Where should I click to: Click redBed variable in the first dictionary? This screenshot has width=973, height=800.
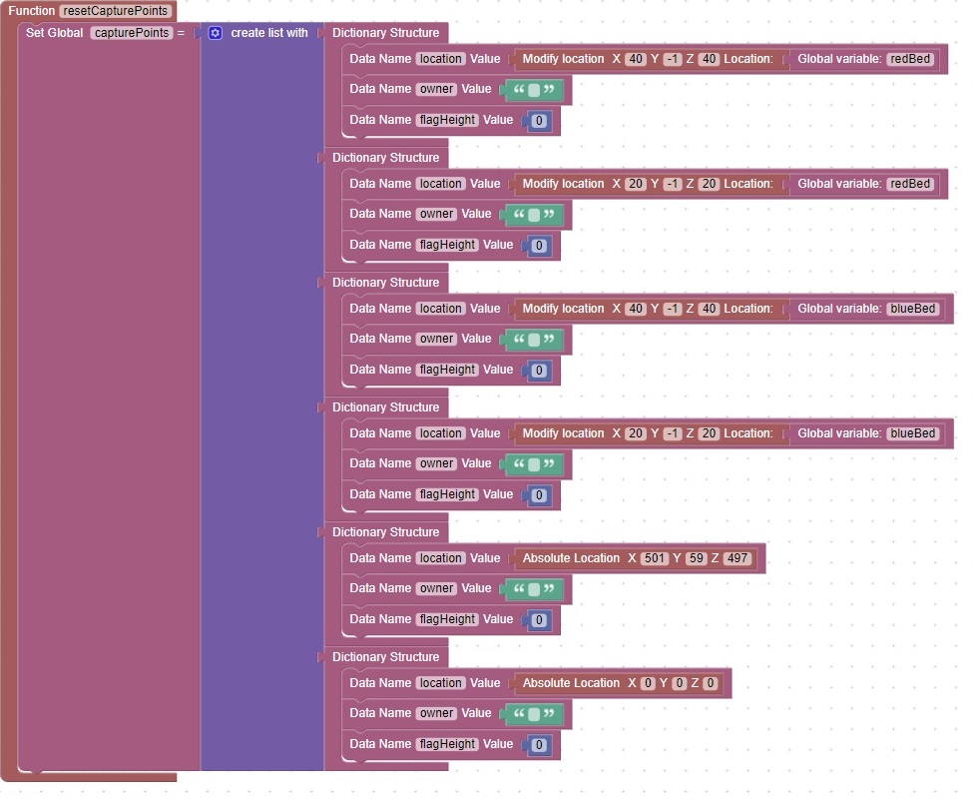pos(910,59)
